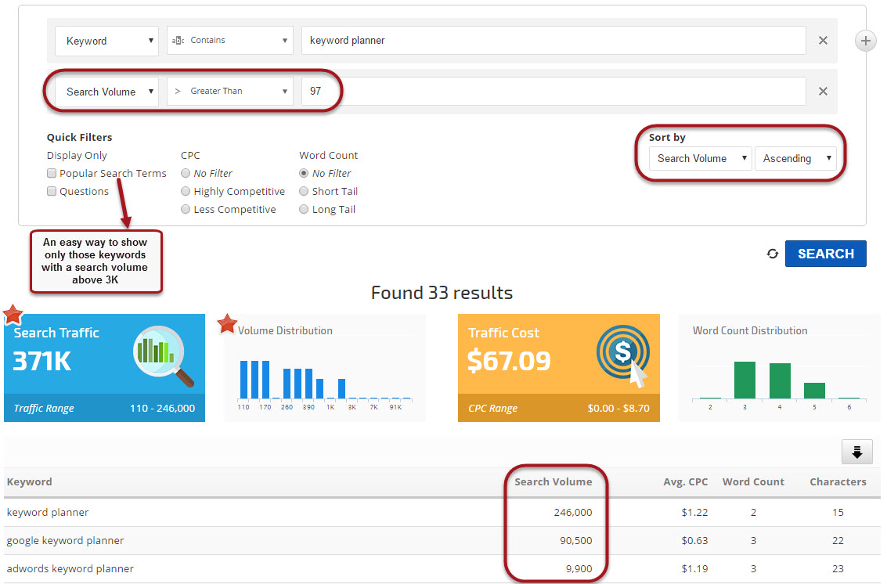887x584 pixels.
Task: Click the dollar target Traffic Cost icon
Action: [622, 353]
